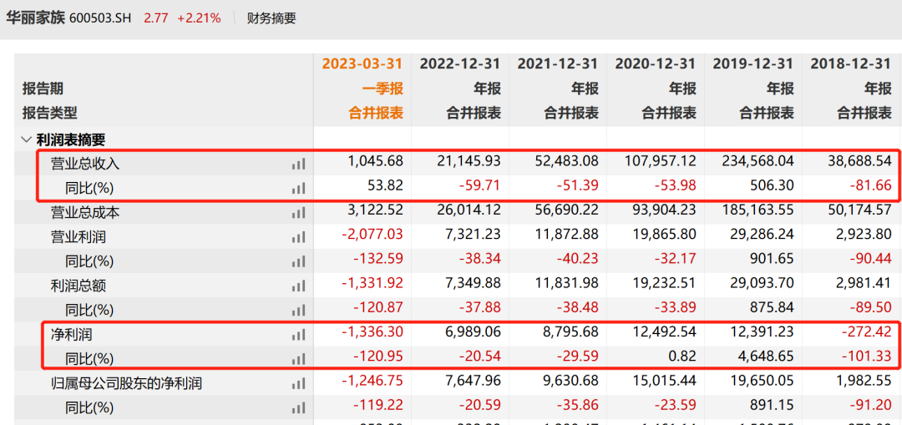
Task: Select the 2019-12-31 column header
Action: point(753,63)
